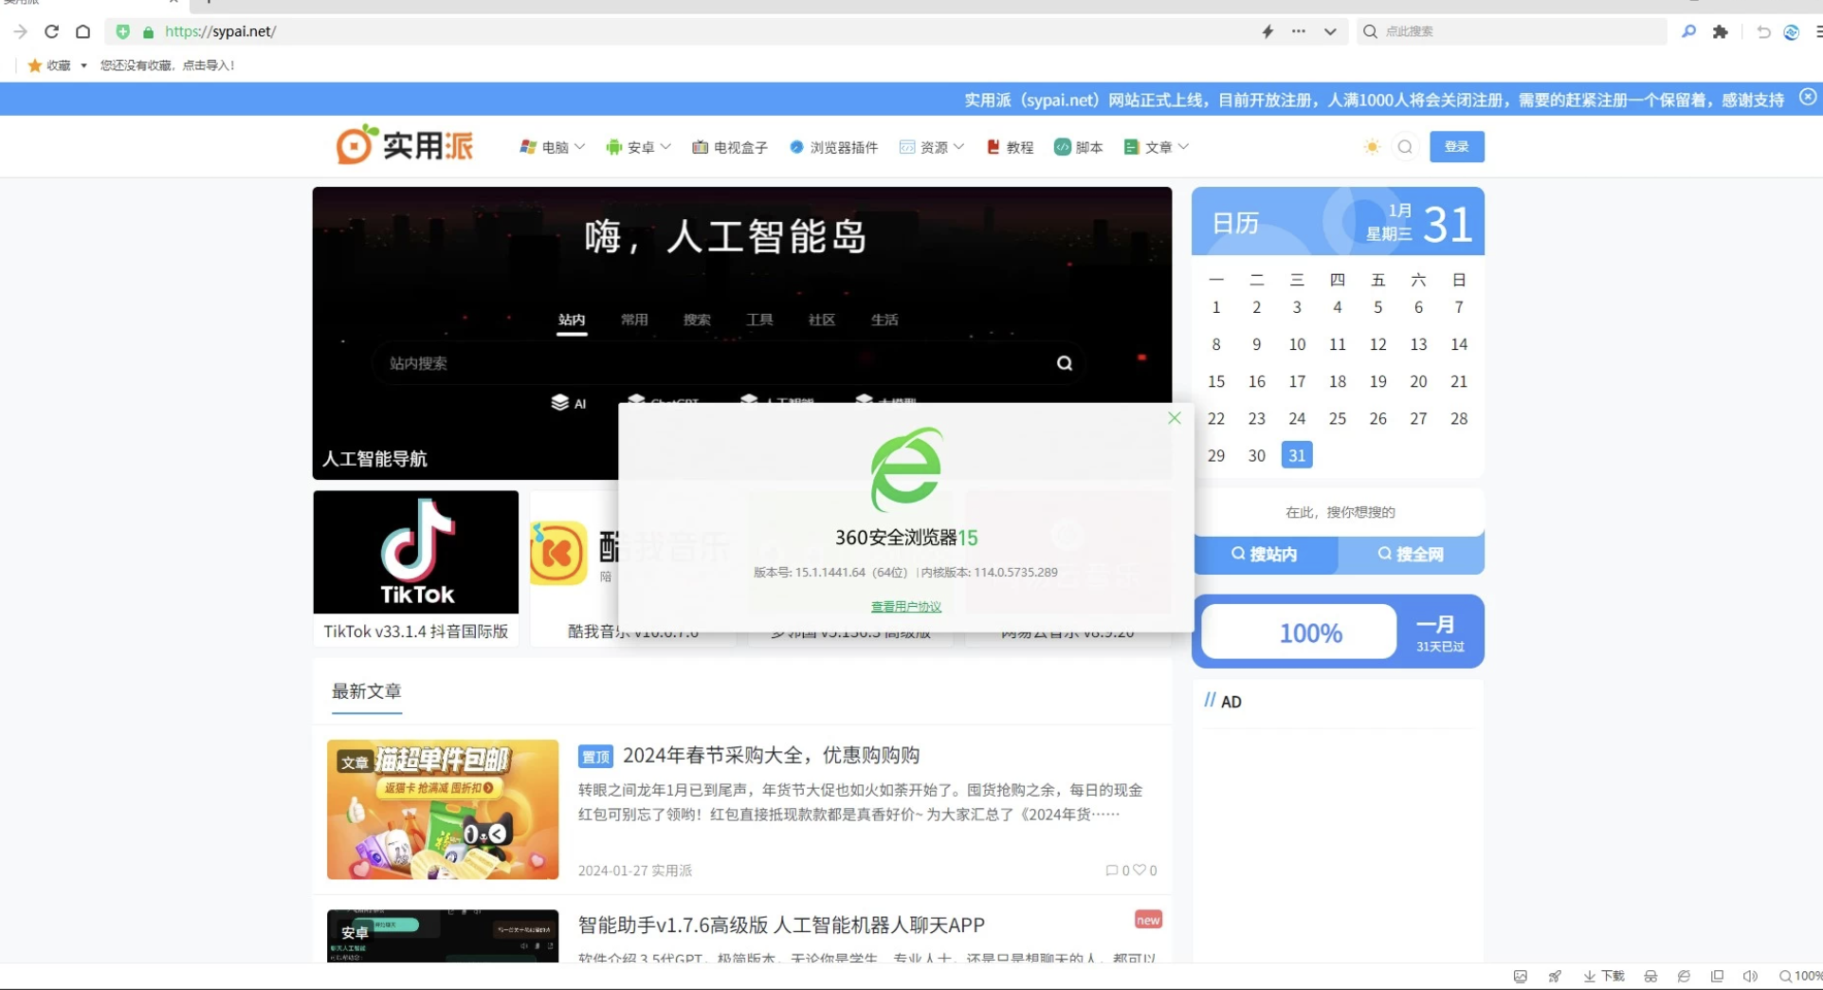Open the 智能助手 article thumbnail

click(x=443, y=936)
